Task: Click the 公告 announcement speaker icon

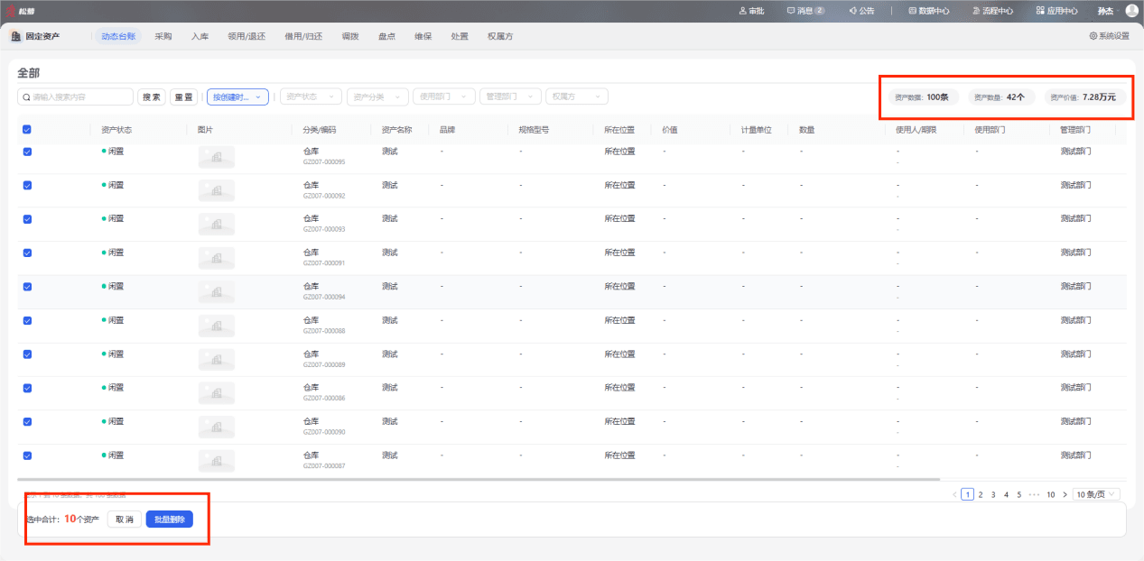Action: click(x=852, y=11)
